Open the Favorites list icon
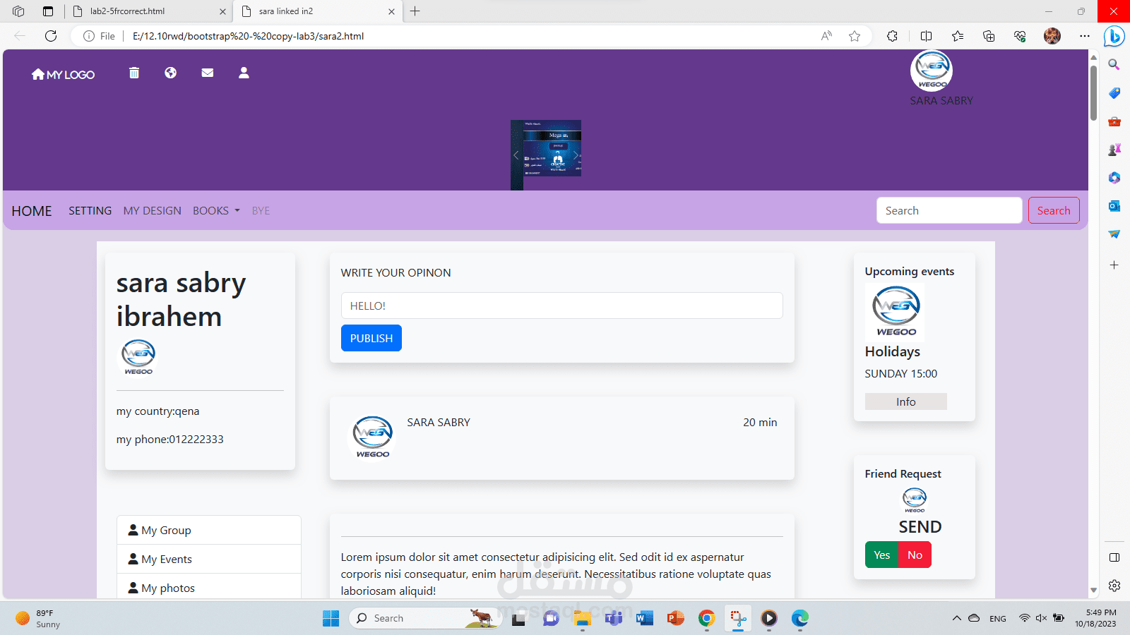 tap(958, 36)
